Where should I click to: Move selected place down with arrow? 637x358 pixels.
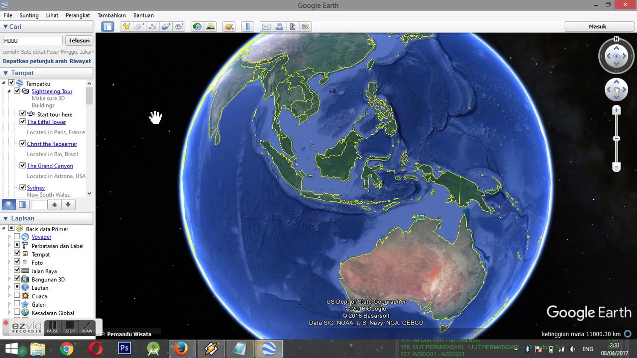tap(68, 204)
